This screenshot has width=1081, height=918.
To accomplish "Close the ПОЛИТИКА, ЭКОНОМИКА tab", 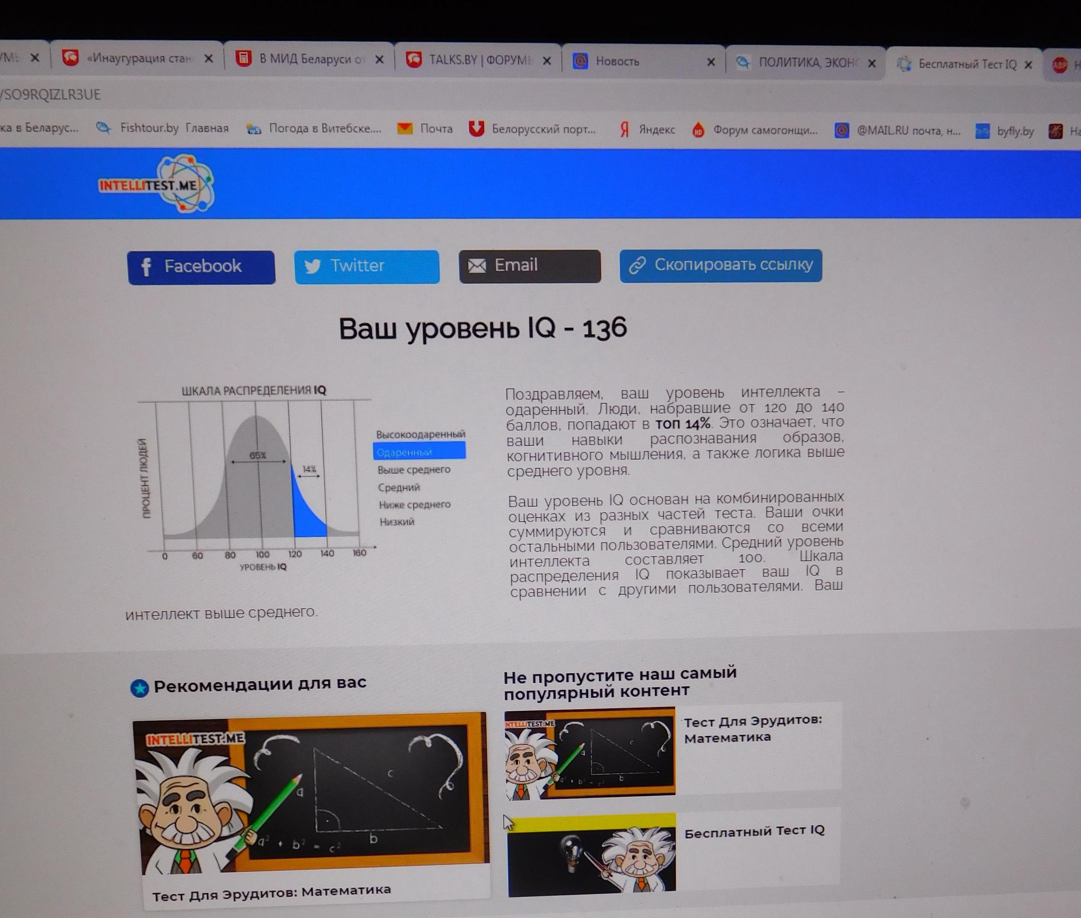I will [872, 63].
